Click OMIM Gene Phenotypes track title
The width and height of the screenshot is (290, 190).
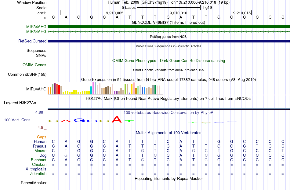[x=169, y=61]
